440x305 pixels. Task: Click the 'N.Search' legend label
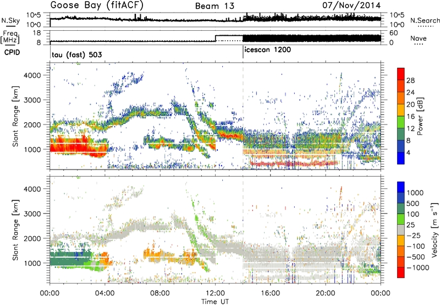[x=425, y=20]
